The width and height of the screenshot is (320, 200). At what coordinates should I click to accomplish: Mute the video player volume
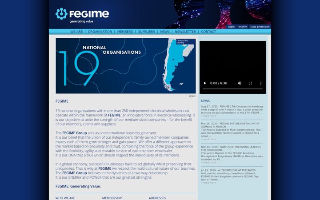point(240,83)
